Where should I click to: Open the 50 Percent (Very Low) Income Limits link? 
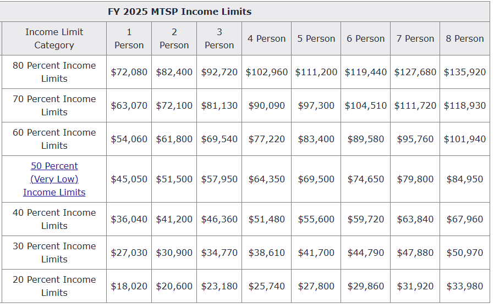(x=54, y=179)
